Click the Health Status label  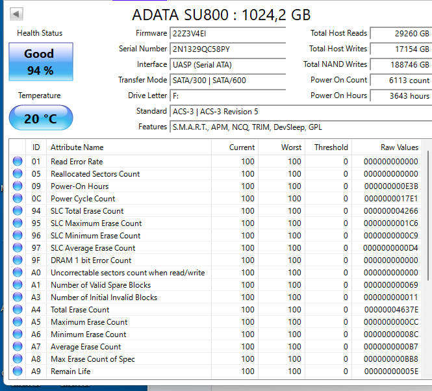coord(40,33)
